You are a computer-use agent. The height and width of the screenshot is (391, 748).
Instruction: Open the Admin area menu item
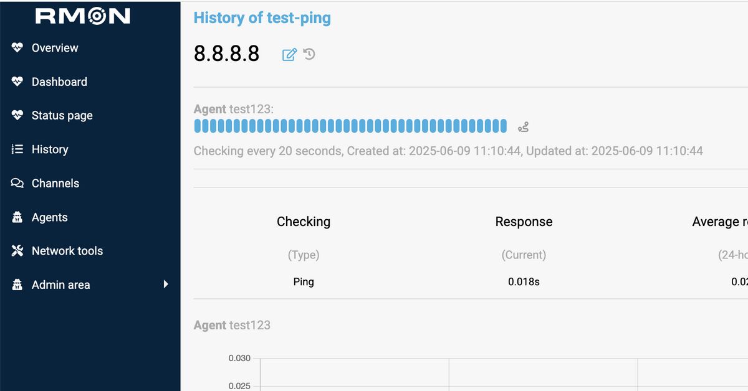(x=60, y=285)
